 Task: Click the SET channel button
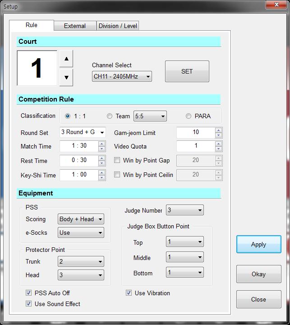tap(187, 71)
